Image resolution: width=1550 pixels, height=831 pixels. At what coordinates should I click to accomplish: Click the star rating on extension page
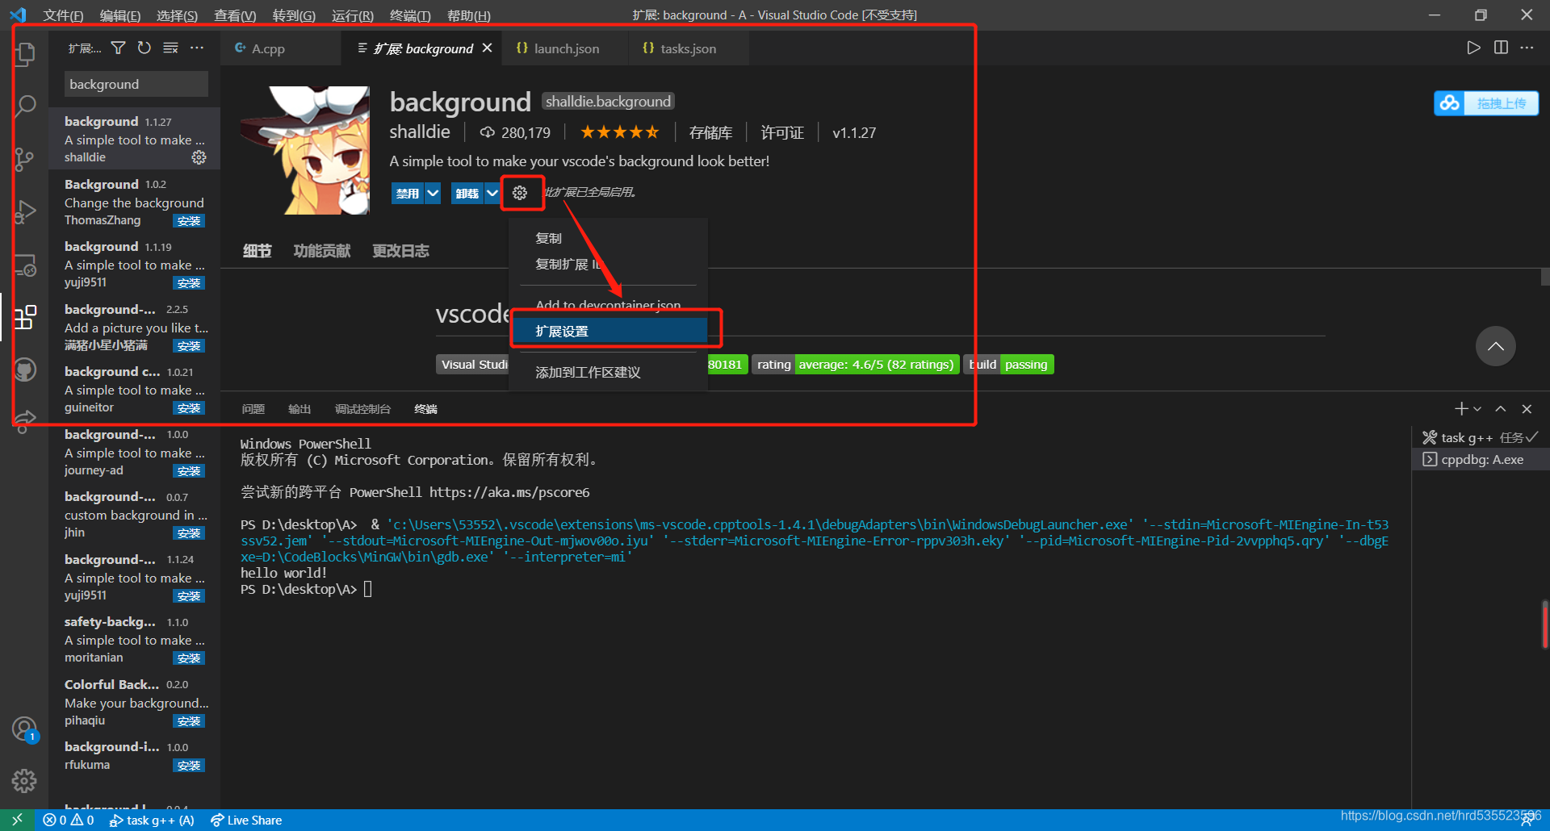[619, 132]
